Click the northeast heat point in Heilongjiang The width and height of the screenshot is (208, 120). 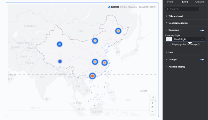click(118, 31)
